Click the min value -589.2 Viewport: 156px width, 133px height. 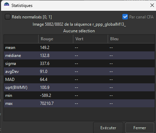pyautogui.click(x=46, y=95)
